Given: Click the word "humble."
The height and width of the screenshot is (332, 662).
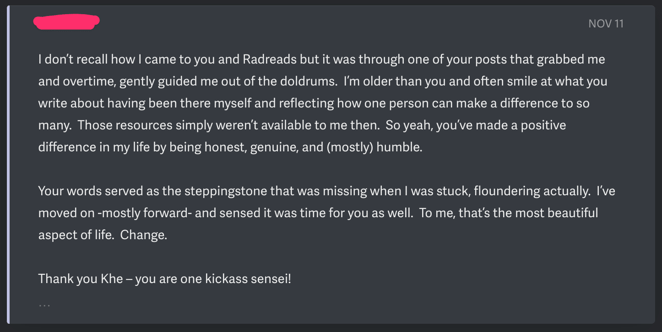Looking at the screenshot, I should pos(400,148).
